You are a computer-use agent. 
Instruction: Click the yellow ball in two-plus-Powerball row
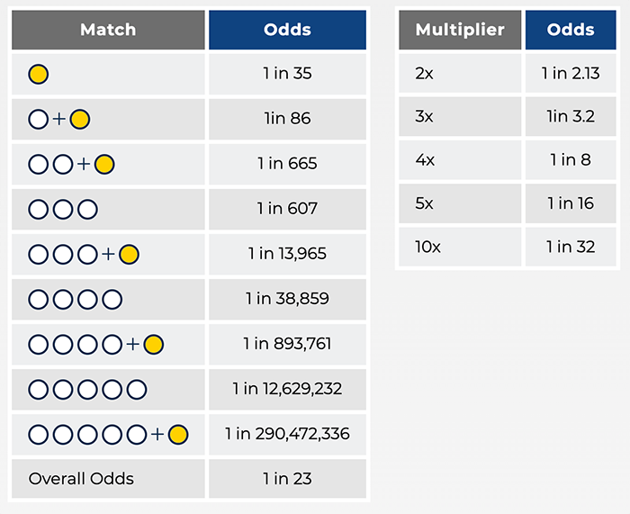tap(104, 164)
